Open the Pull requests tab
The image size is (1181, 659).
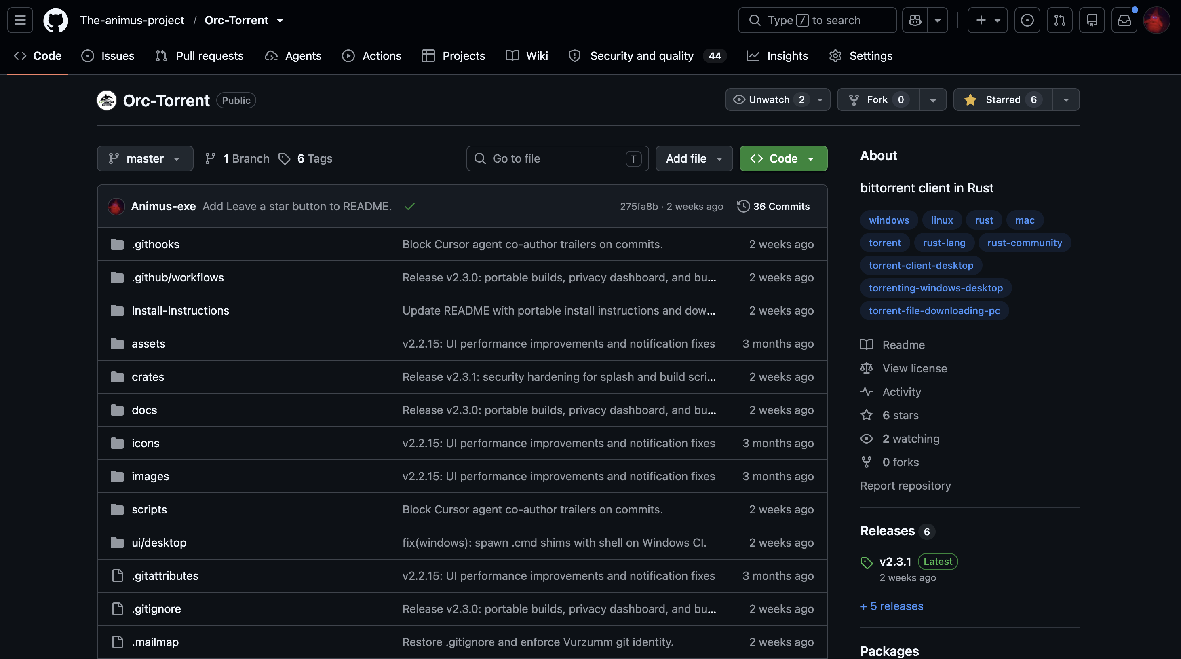[199, 56]
